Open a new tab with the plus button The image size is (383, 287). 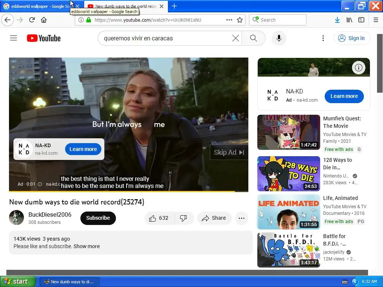(174, 6)
